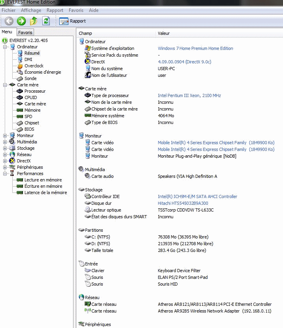Viewport: 283px width, 328px height.
Task: Select the BIOS icon in tree
Action: coord(20,129)
